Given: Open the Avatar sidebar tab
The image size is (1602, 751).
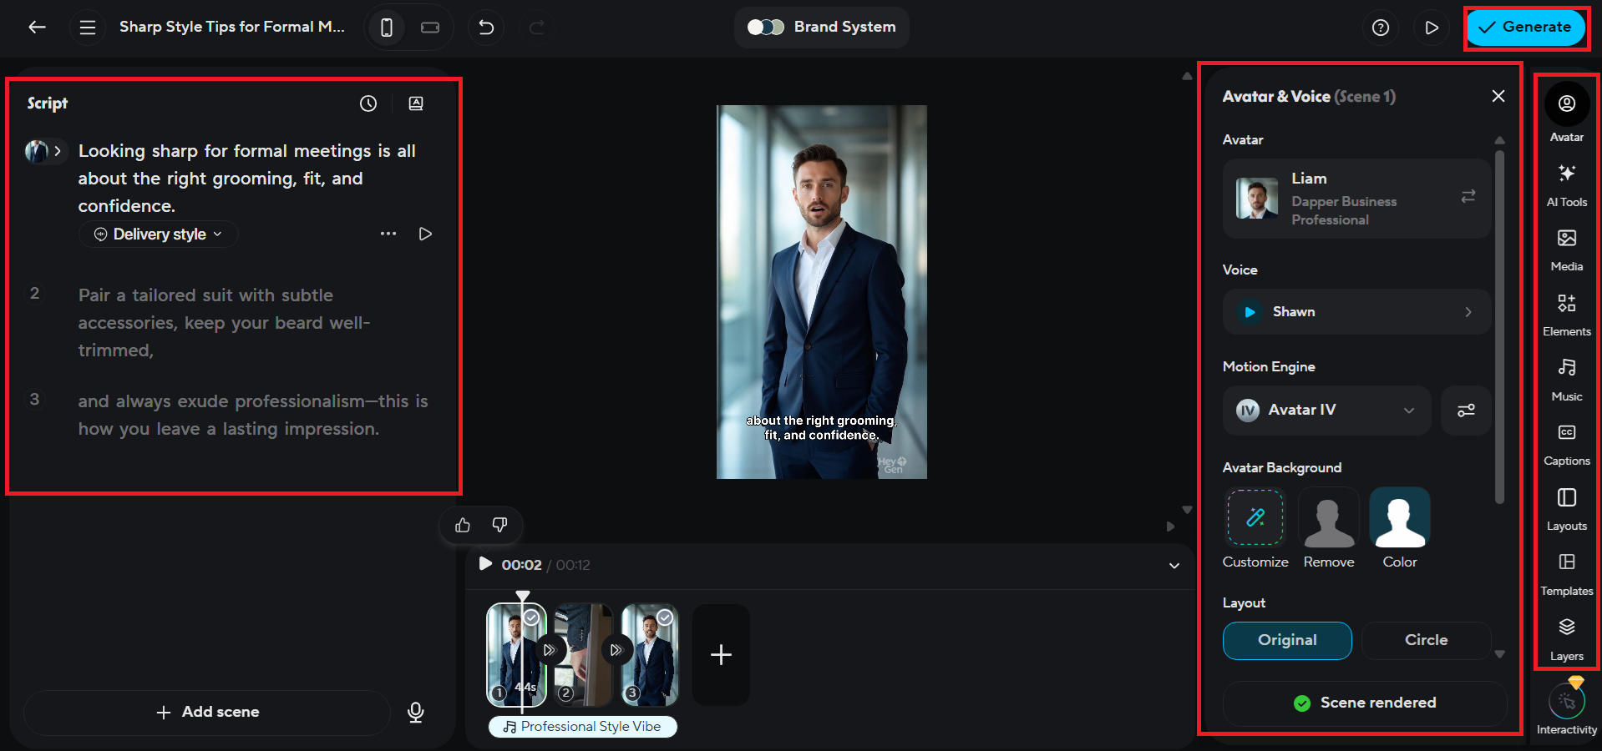Looking at the screenshot, I should (1567, 113).
